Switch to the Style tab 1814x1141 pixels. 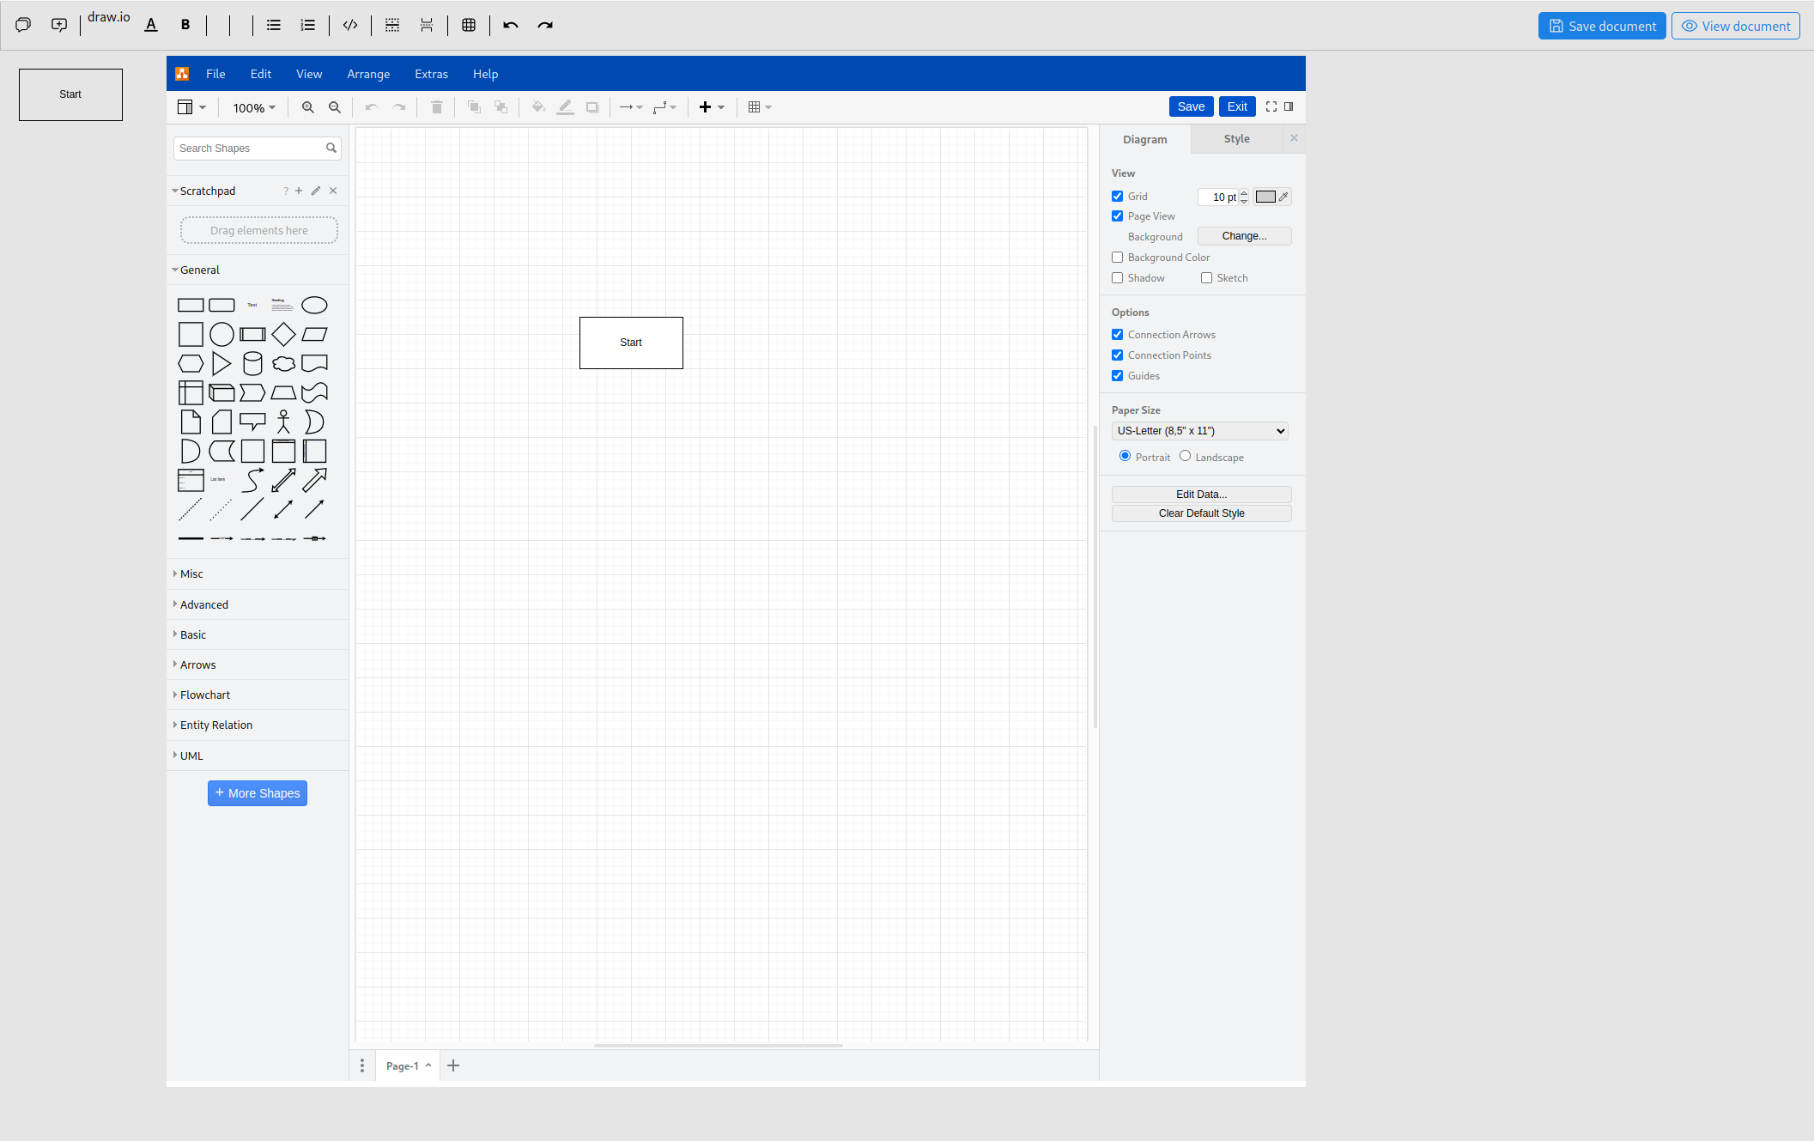click(x=1236, y=138)
